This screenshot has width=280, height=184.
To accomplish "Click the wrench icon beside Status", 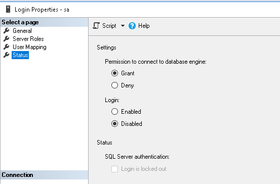I will 6,55.
